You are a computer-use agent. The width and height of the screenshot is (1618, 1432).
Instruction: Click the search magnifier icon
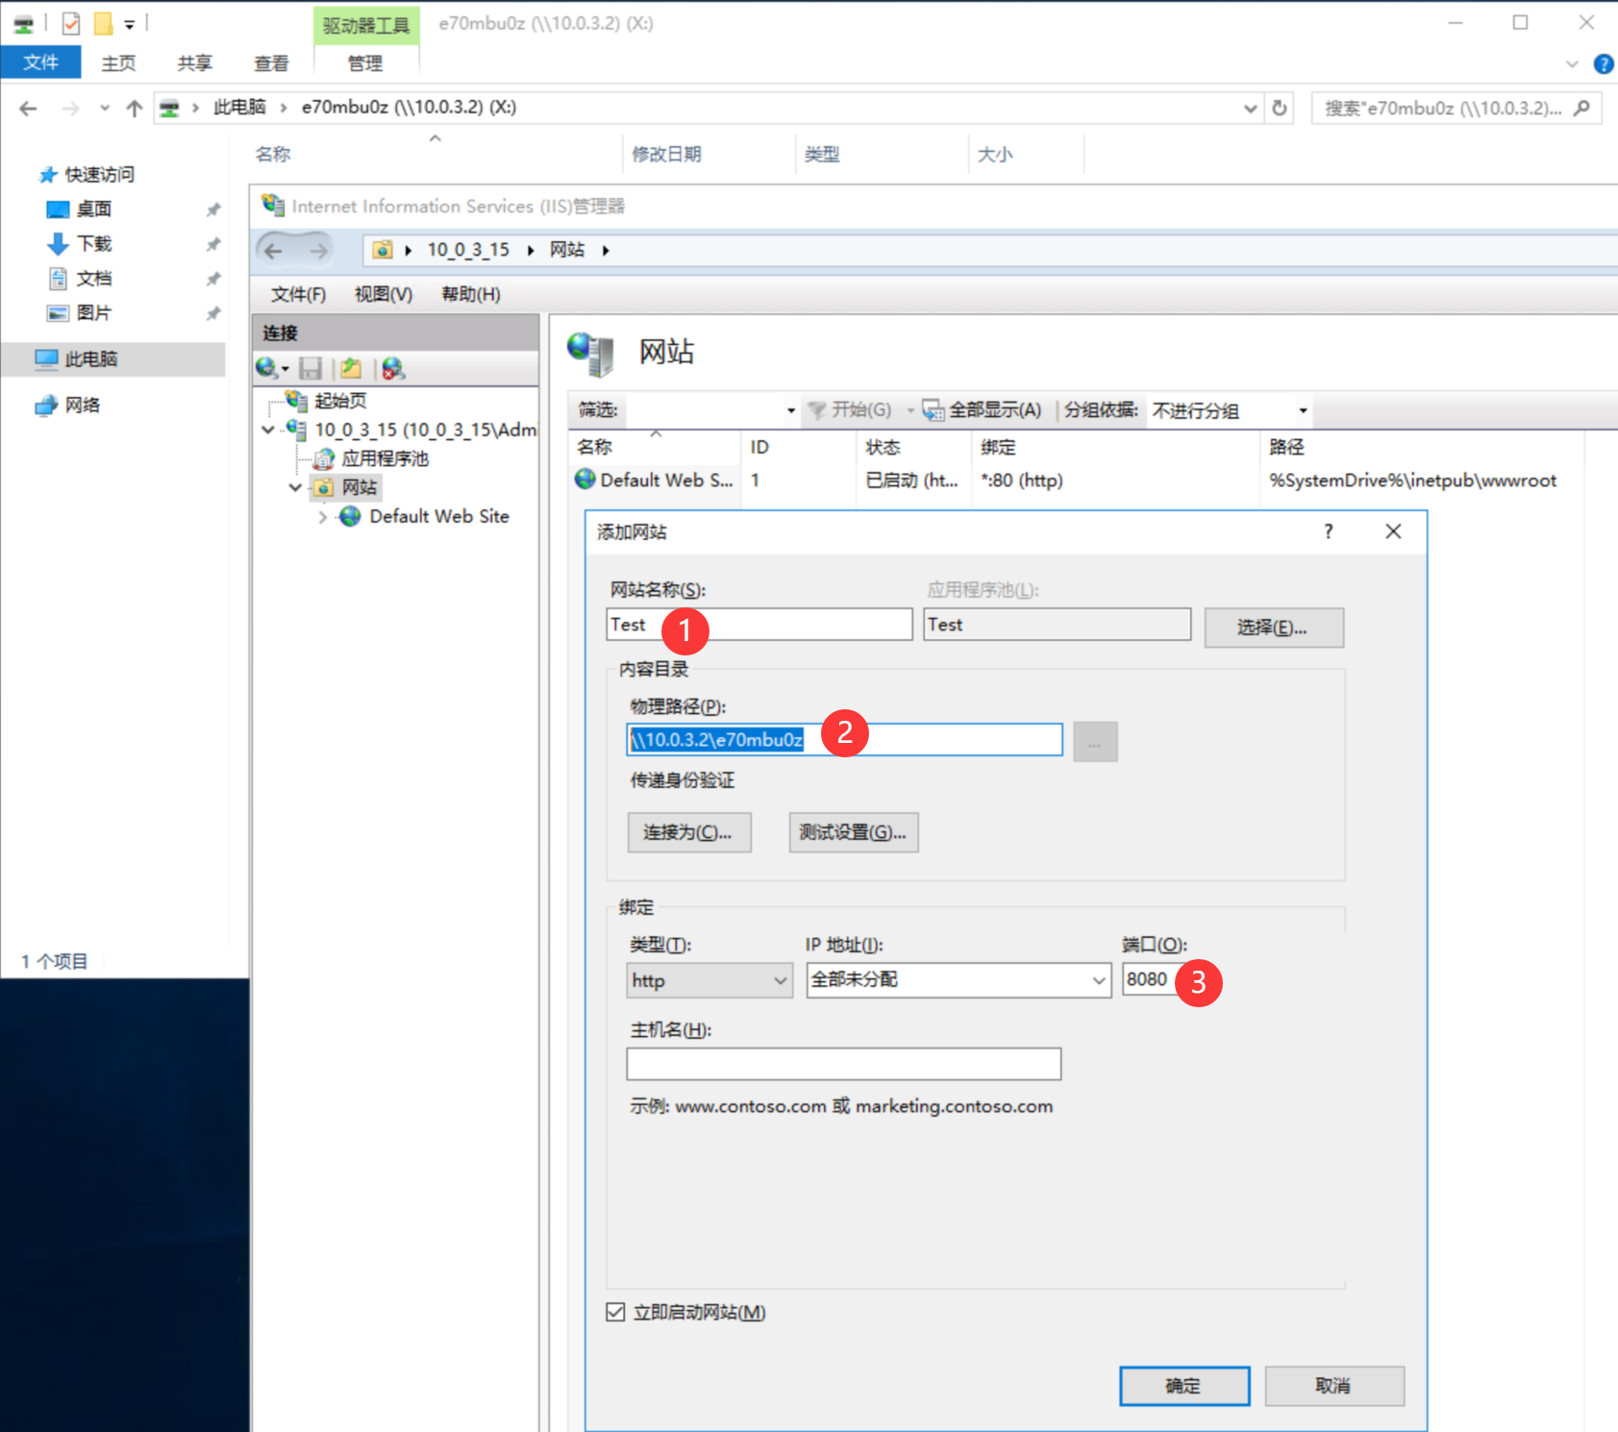pyautogui.click(x=1581, y=108)
